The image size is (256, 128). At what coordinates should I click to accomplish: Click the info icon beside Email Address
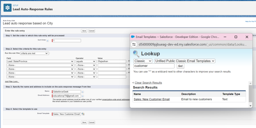pos(82,96)
